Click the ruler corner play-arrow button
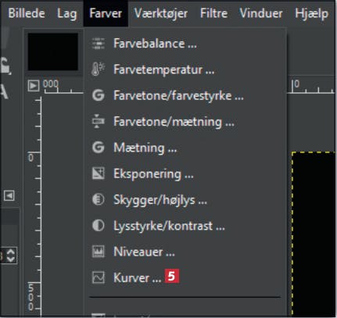The height and width of the screenshot is (318, 337). point(34,86)
